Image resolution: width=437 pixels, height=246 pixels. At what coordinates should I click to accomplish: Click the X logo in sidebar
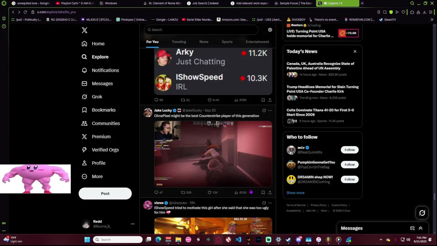point(85,30)
